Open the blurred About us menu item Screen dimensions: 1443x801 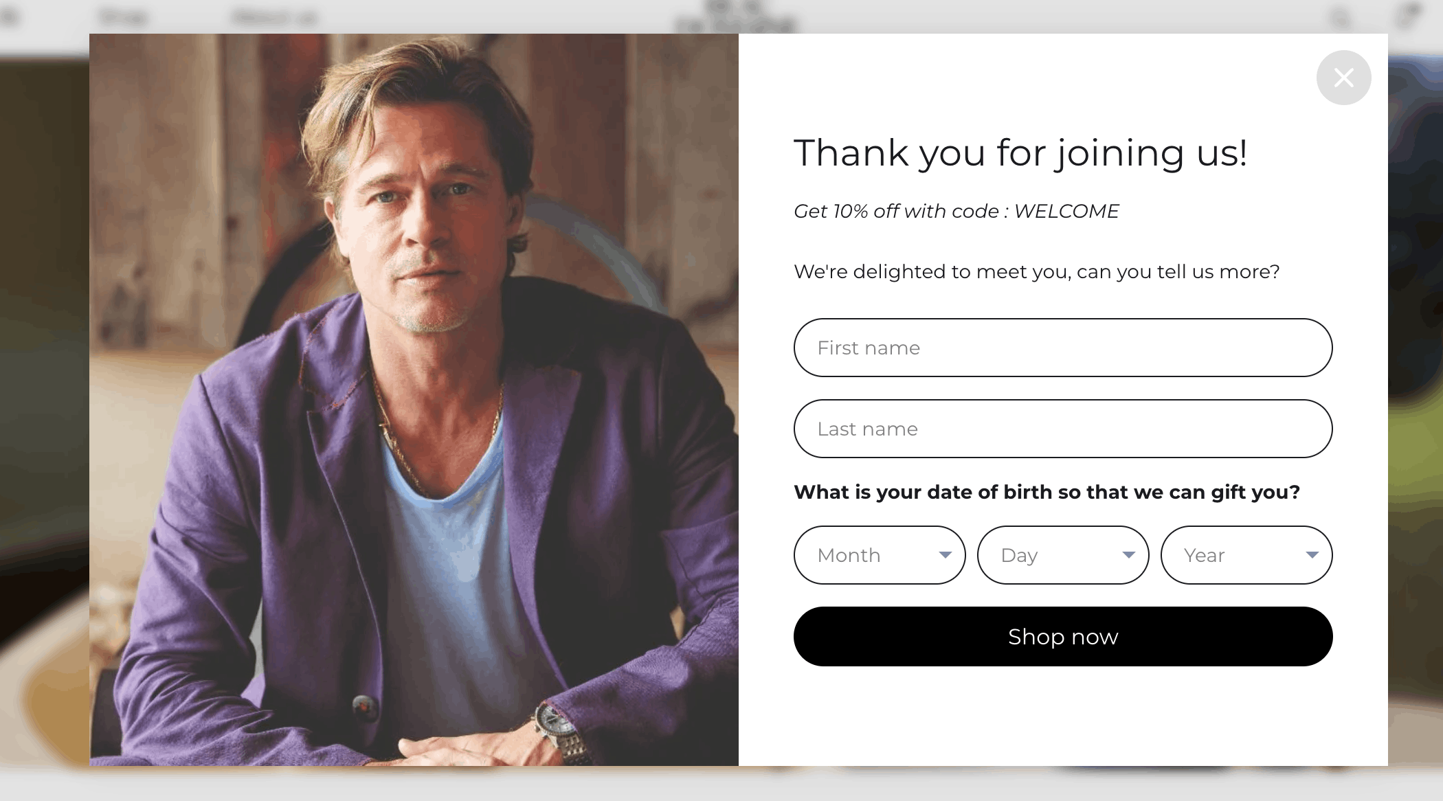click(275, 16)
